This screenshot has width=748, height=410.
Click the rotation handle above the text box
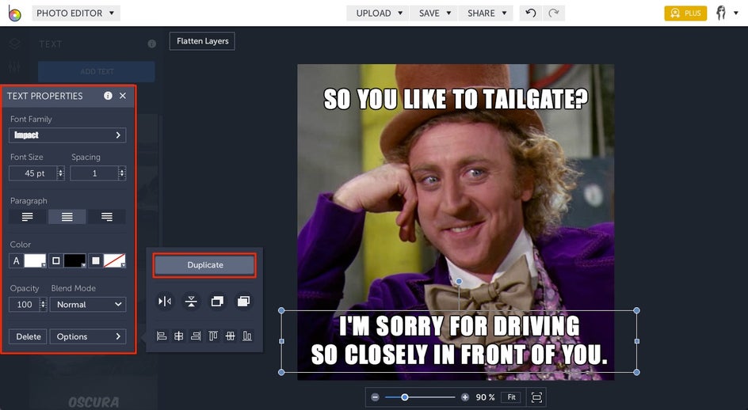coord(459,282)
